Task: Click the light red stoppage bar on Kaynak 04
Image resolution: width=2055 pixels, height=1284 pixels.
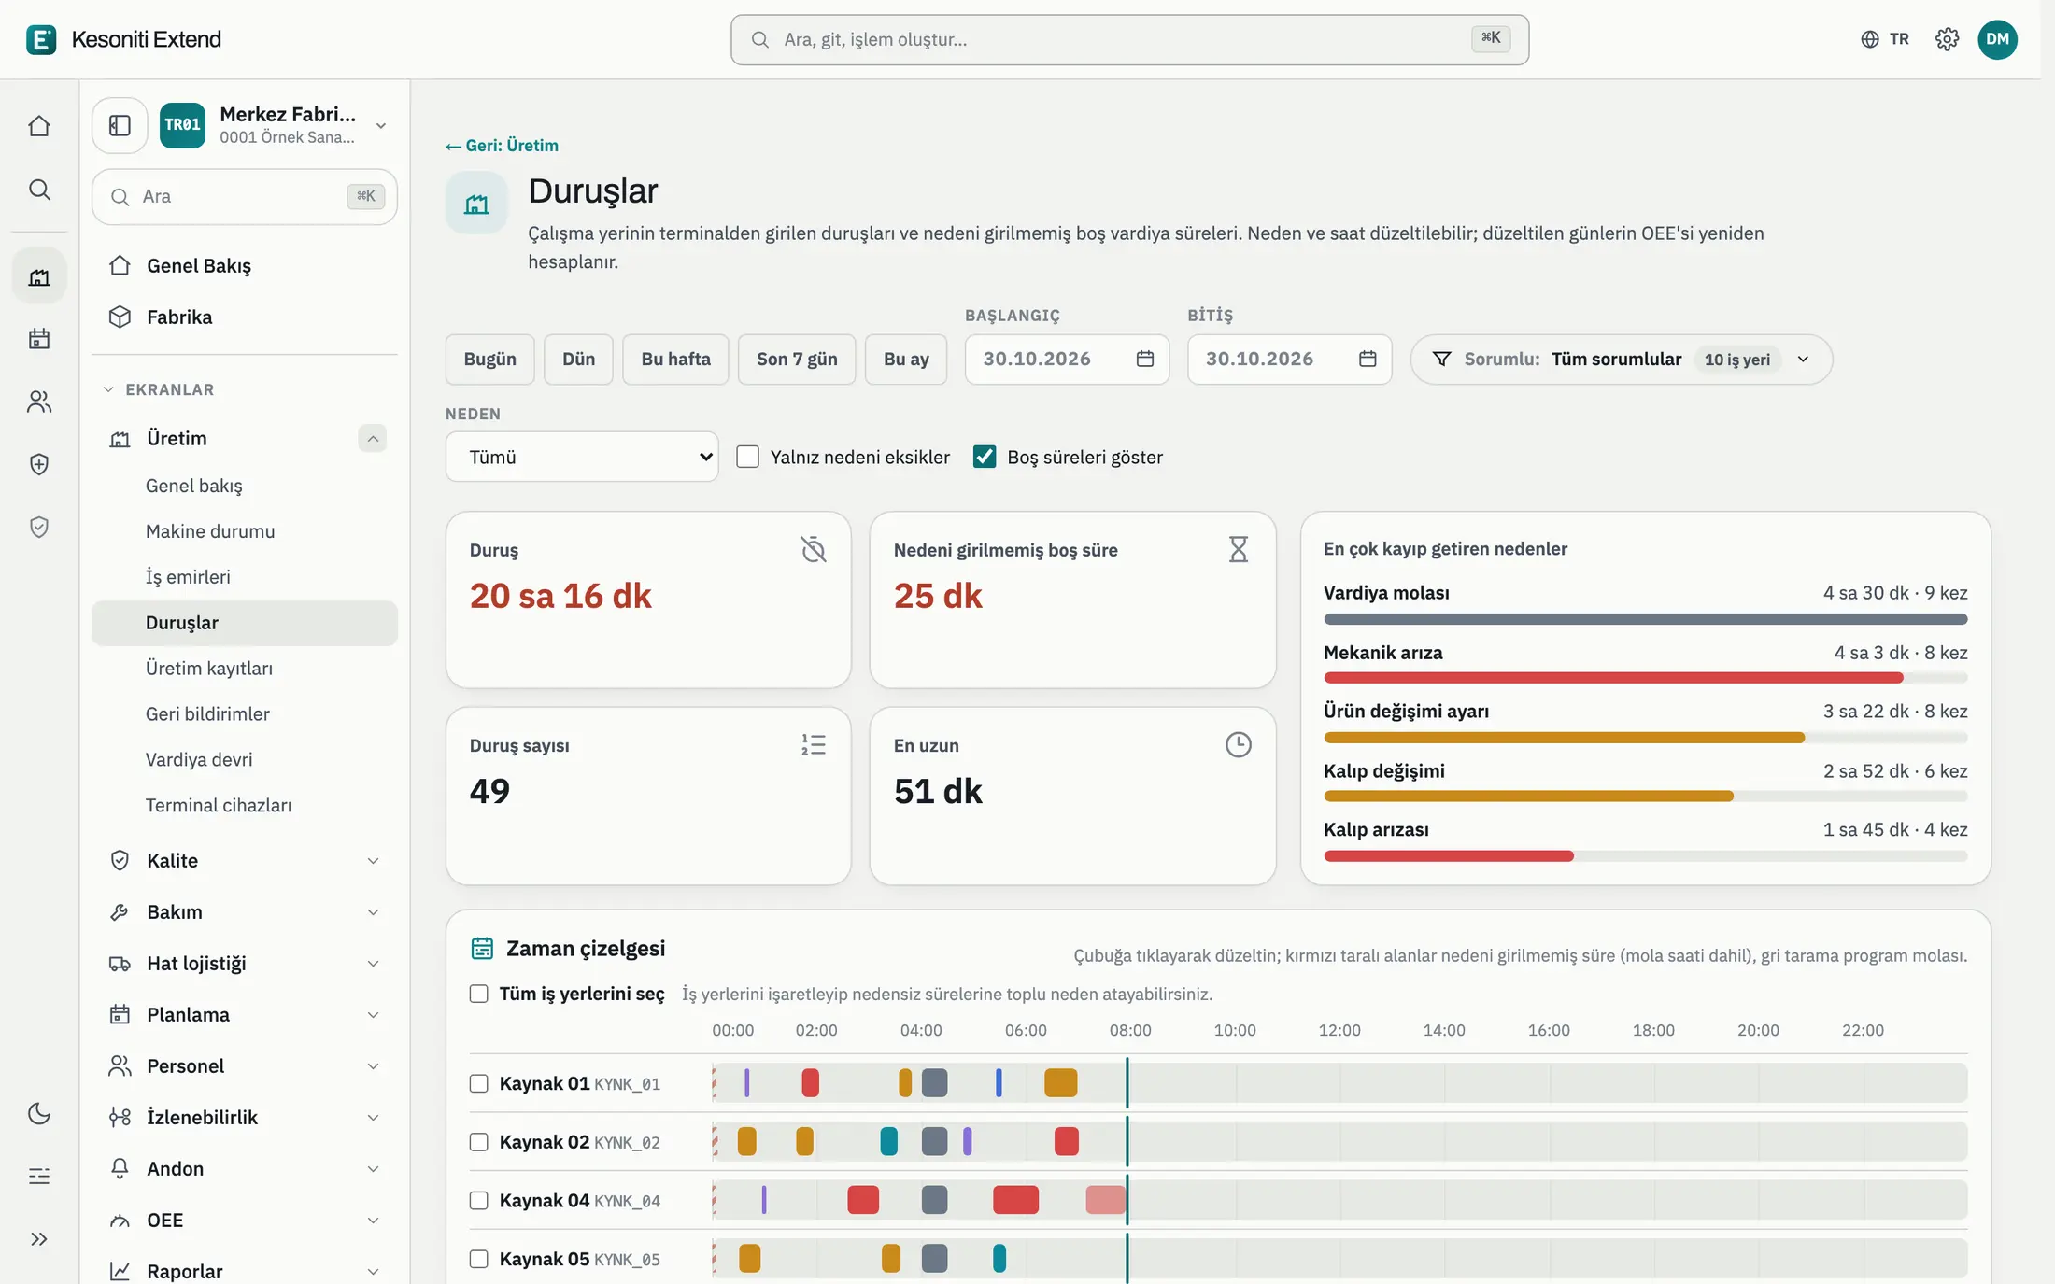Action: point(1105,1200)
